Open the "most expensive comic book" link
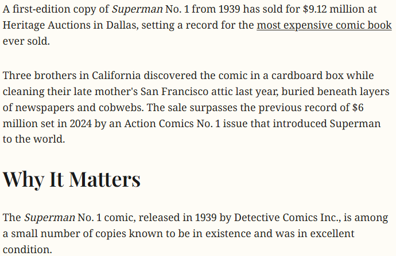 click(324, 26)
